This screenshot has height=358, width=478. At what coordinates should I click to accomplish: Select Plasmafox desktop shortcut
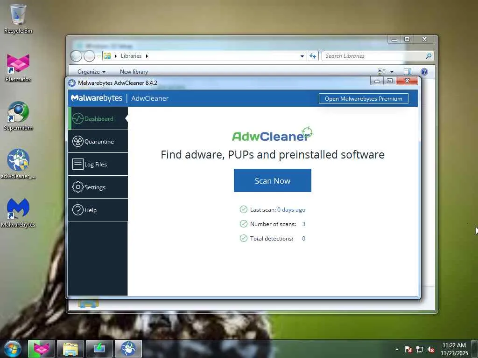point(18,68)
